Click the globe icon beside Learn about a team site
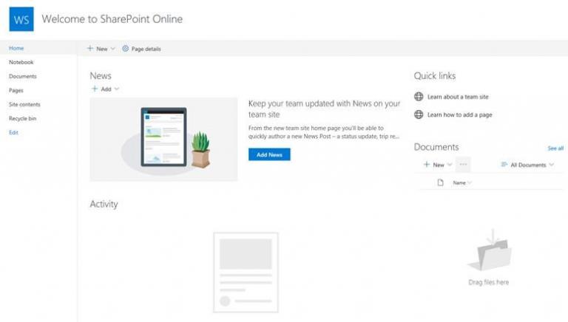 (419, 97)
